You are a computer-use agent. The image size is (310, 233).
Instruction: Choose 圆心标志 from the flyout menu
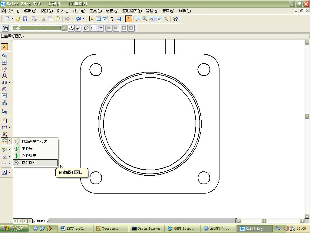tap(35, 156)
